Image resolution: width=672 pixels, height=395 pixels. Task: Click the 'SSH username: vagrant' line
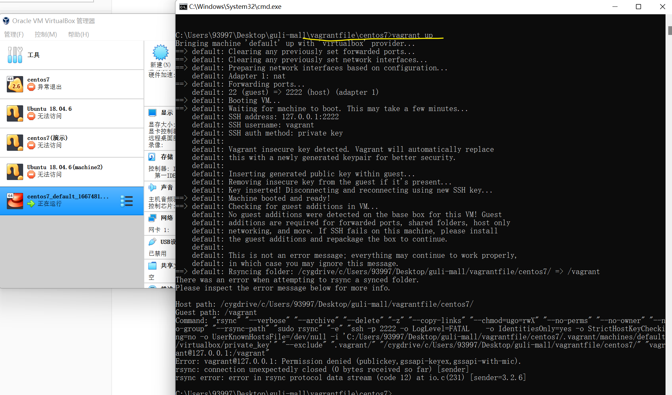tap(271, 125)
